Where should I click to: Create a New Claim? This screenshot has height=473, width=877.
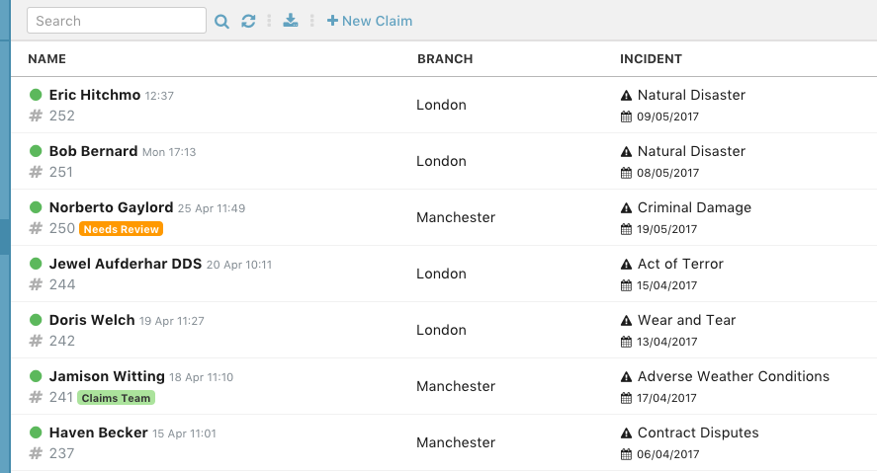(370, 21)
